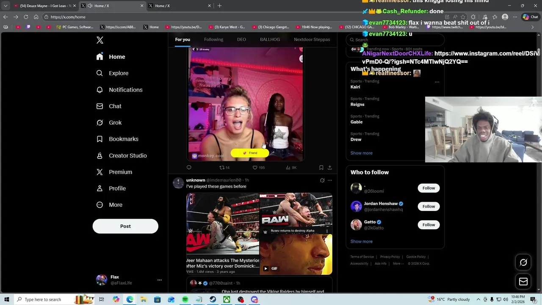Open the Copilot Chat button
The image size is (542, 305).
coord(530,17)
